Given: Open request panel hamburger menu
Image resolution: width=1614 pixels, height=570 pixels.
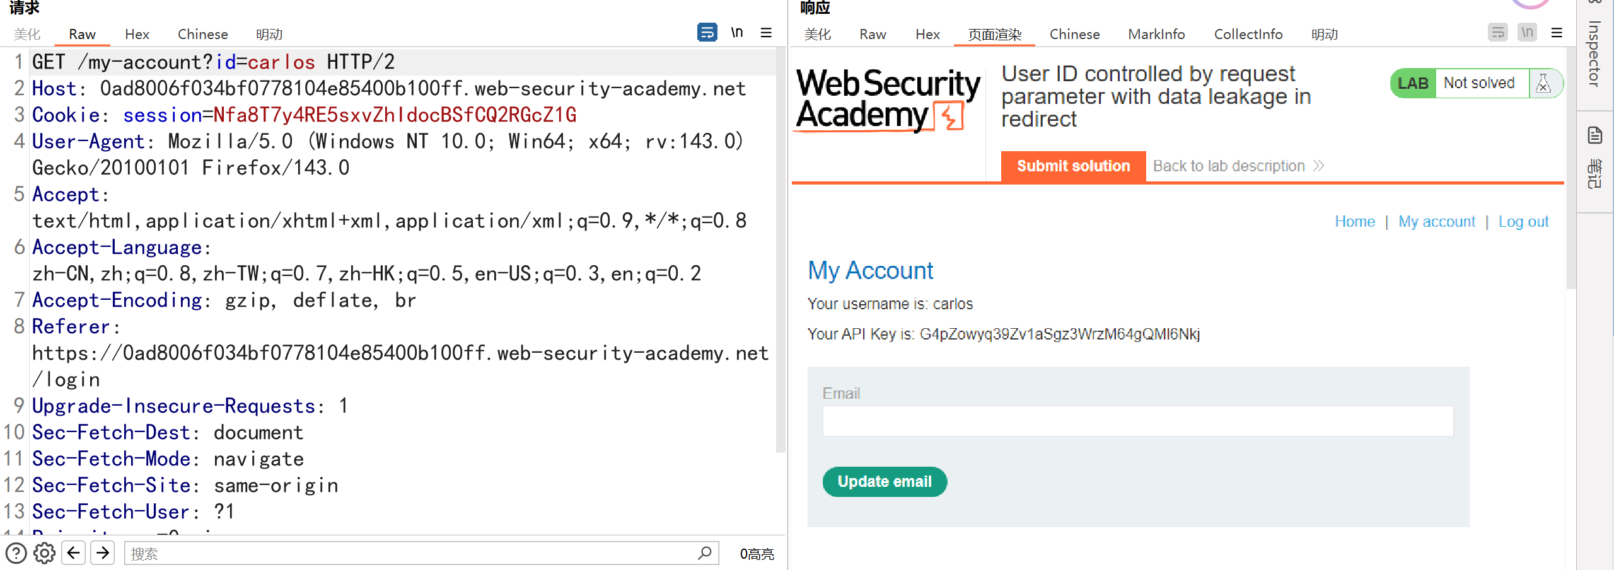Looking at the screenshot, I should point(766,33).
